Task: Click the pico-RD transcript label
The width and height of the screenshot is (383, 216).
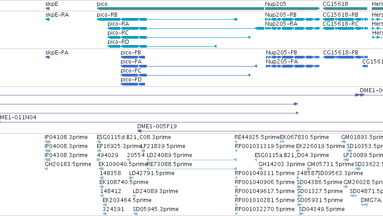Action: (x=118, y=42)
